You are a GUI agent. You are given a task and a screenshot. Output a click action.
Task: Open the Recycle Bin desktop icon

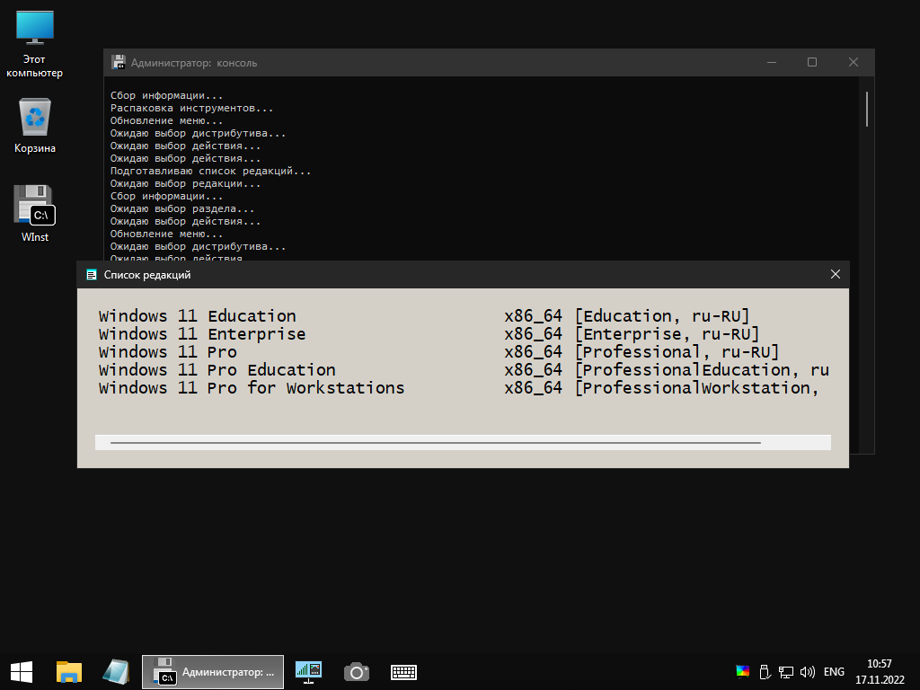(x=35, y=126)
